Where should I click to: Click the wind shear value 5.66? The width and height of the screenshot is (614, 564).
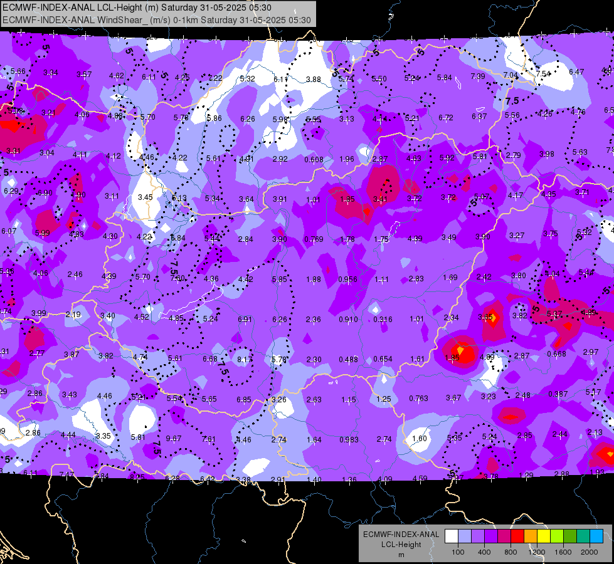[x=18, y=71]
